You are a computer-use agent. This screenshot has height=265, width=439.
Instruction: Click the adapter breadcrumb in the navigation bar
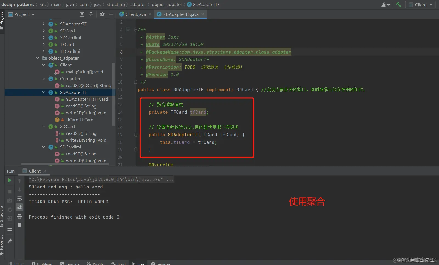click(x=138, y=5)
